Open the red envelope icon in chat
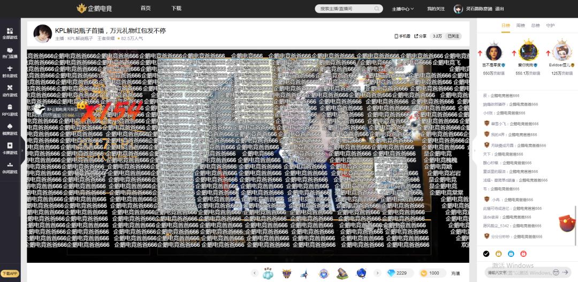 coord(567,224)
